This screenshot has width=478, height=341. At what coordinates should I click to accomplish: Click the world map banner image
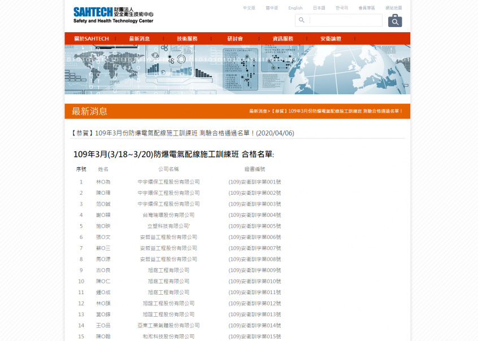(237, 69)
